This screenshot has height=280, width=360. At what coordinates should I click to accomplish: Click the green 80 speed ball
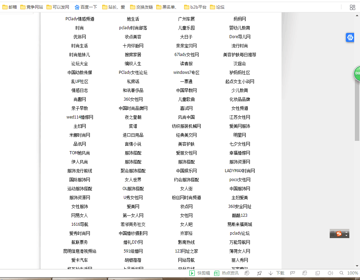pos(357,73)
